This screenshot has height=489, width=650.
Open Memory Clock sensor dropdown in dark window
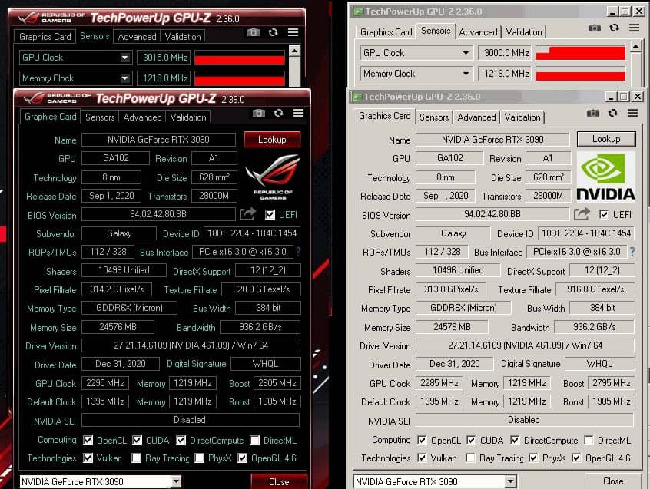click(124, 78)
